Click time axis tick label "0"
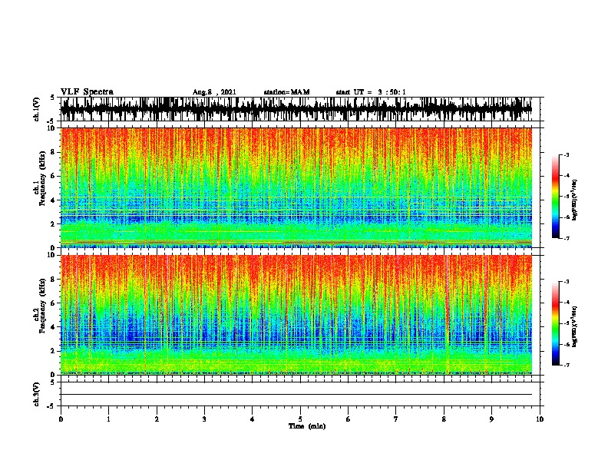This screenshot has width=608, height=470. [x=61, y=419]
